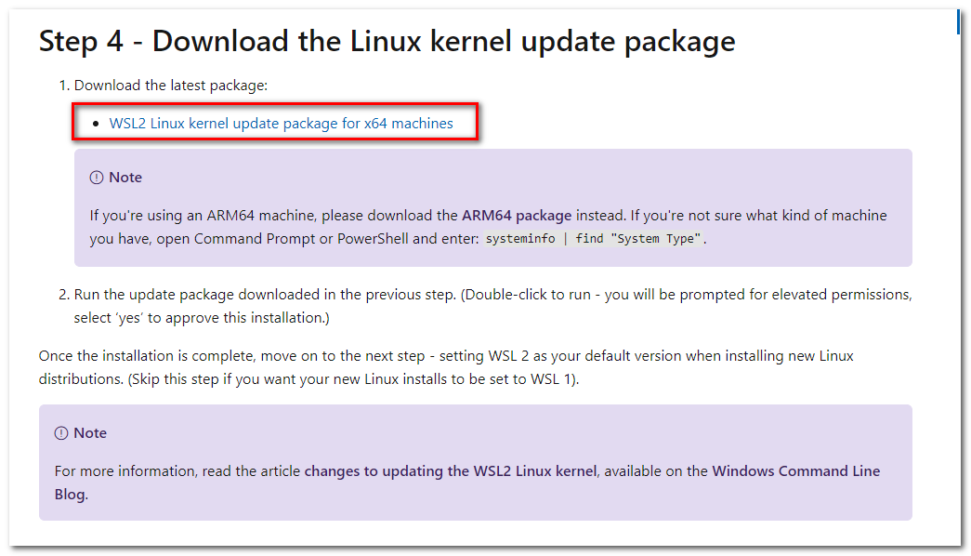Click the bullet point before the WSL2 link

[96, 124]
